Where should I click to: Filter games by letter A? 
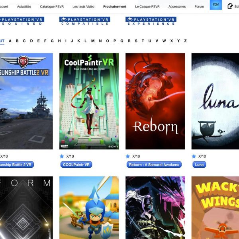click(x=10, y=41)
